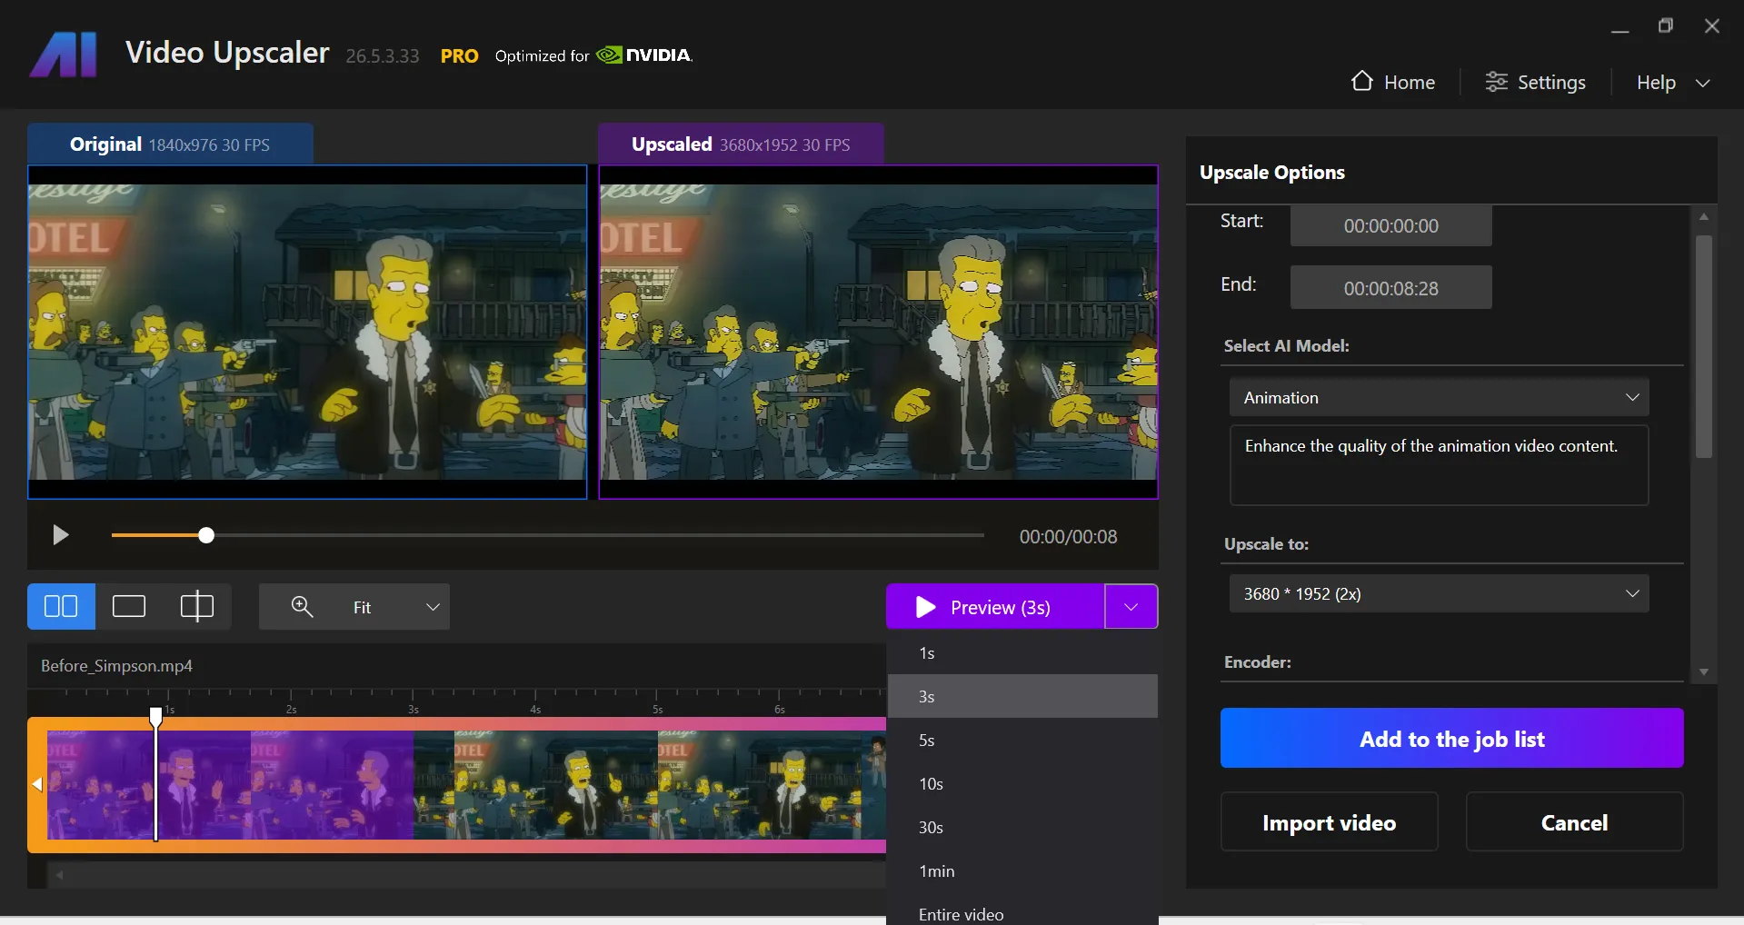
Task: Click the End time input field
Action: pos(1390,287)
